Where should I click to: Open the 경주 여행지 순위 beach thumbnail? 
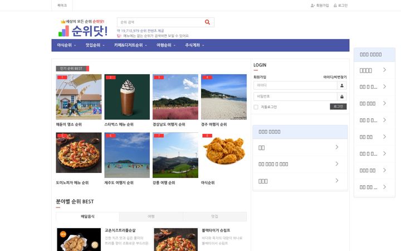(224, 97)
